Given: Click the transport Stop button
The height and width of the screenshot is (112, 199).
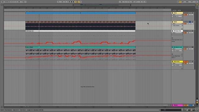Looking at the screenshot, I should pos(72,2).
